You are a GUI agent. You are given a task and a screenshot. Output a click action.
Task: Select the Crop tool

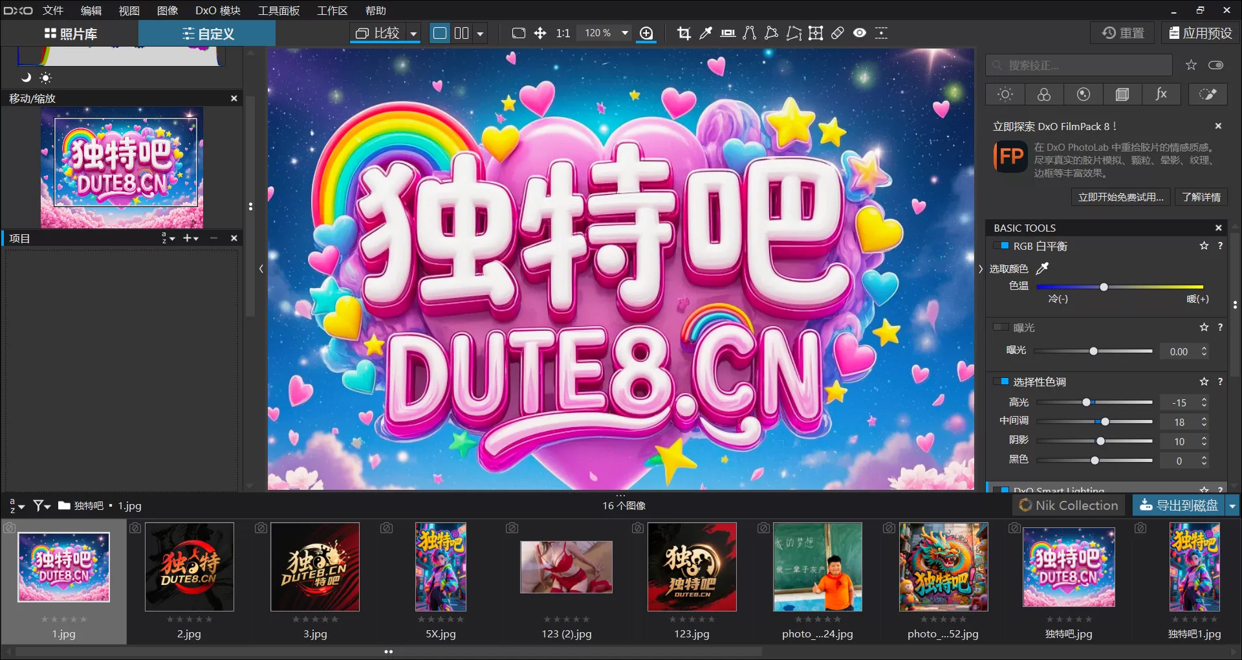684,33
